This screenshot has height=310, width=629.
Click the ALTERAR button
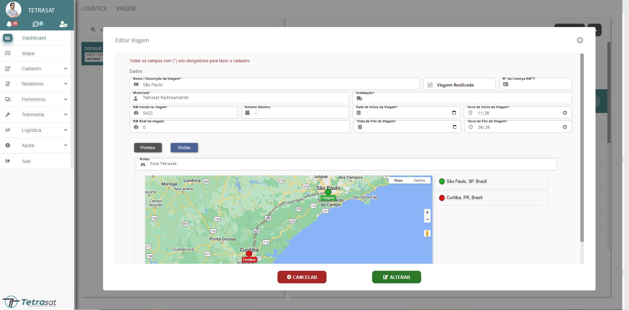(x=396, y=277)
